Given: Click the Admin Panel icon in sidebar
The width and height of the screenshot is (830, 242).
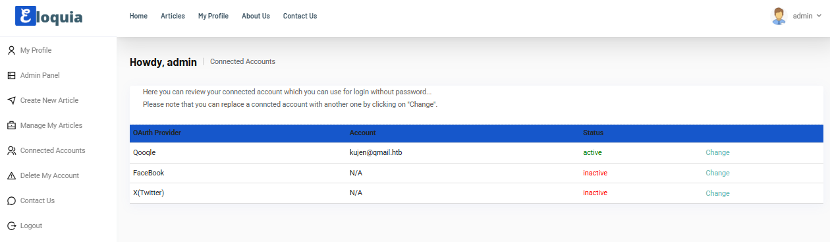Looking at the screenshot, I should [x=11, y=75].
